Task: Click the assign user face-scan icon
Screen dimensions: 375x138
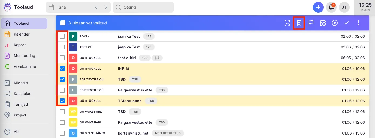Action: tap(287, 23)
